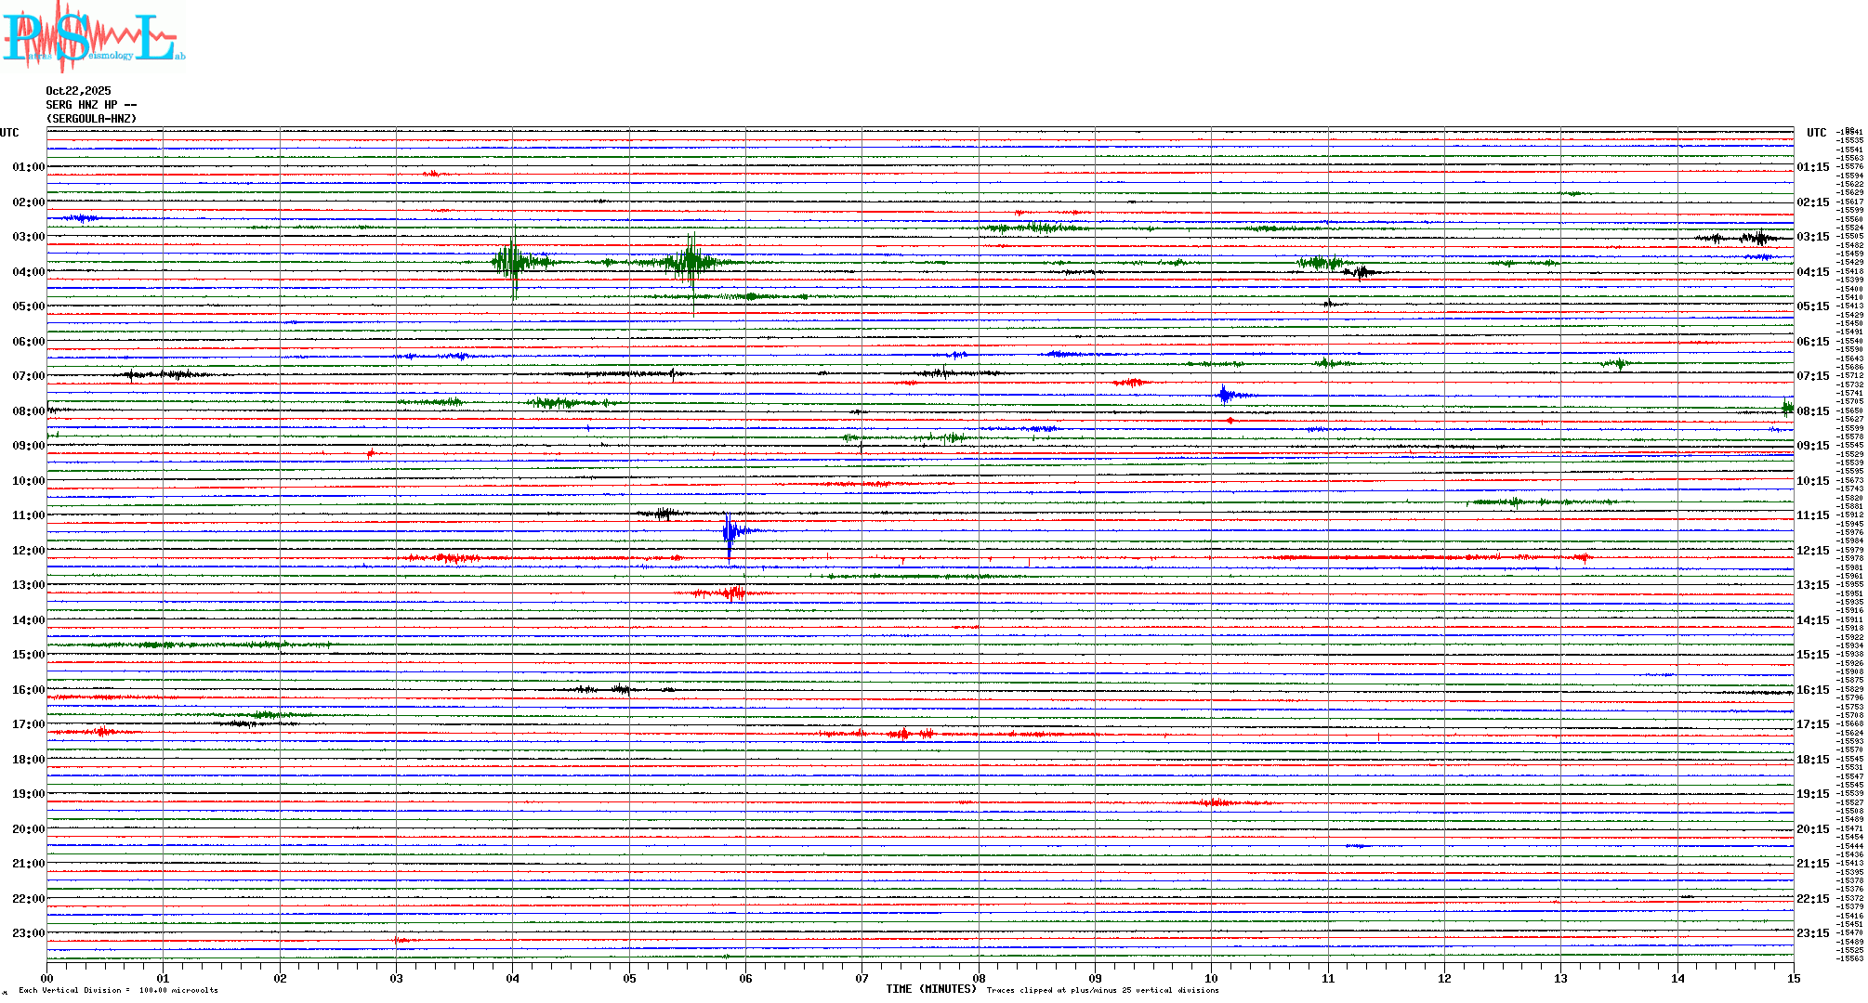
Task: Click the red burst on the 13:15 trace
Action: click(732, 593)
